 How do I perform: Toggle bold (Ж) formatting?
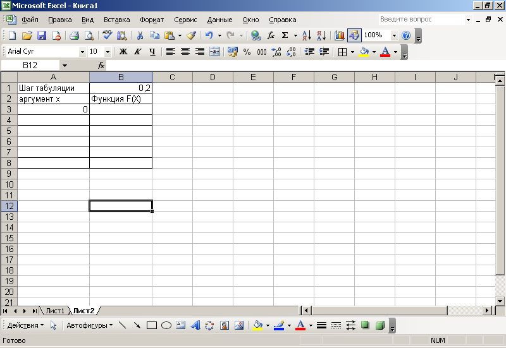click(123, 52)
